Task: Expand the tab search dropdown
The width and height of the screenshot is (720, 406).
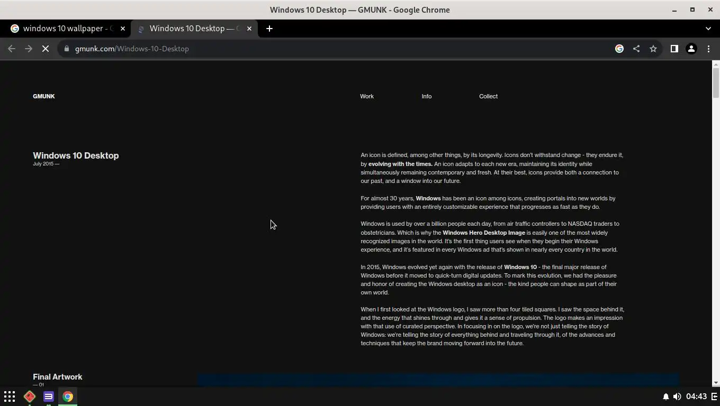Action: 708,29
